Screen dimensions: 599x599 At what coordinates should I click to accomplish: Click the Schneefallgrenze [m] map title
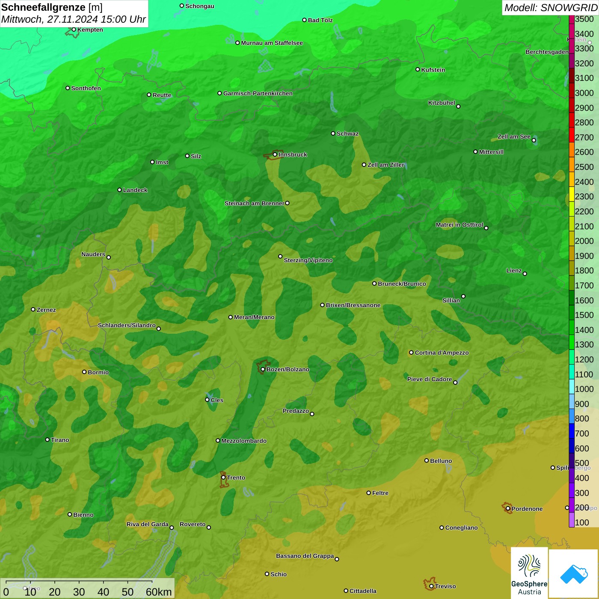(52, 7)
